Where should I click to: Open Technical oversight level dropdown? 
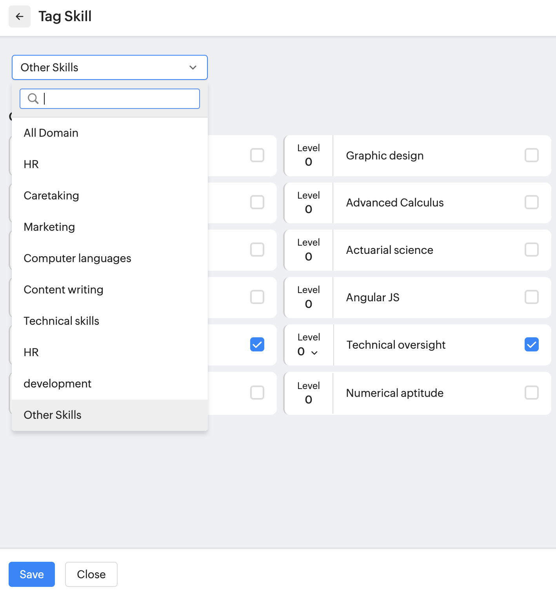[308, 352]
